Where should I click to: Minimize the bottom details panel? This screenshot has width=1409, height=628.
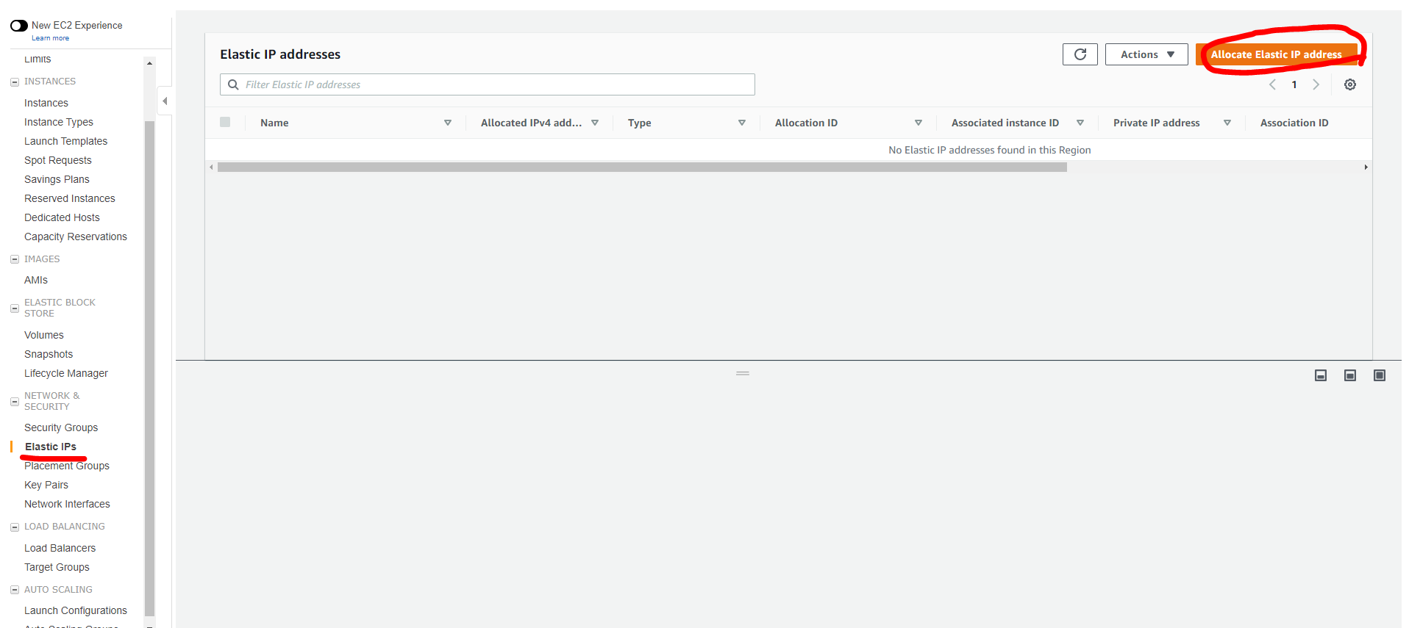(x=1321, y=375)
